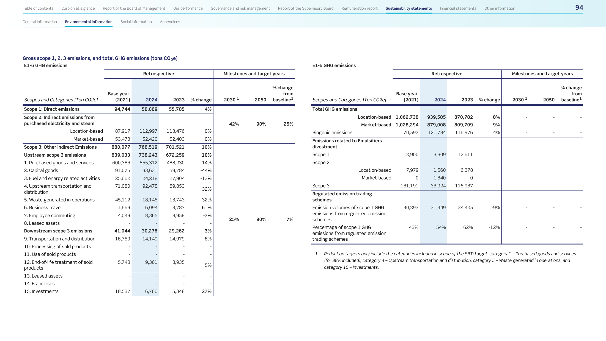Select the Sustainability statements tab
Screen dimensions: 606x341
click(409, 8)
